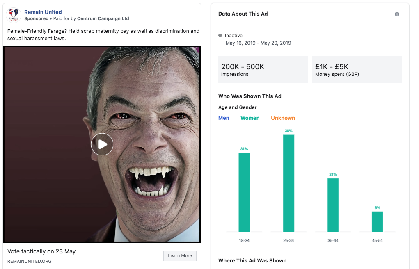Image resolution: width=419 pixels, height=269 pixels.
Task: Open the Remain United page link
Action: (x=43, y=12)
